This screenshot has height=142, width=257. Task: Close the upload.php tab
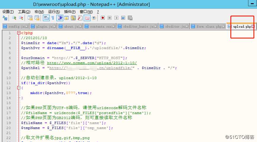[253, 26]
